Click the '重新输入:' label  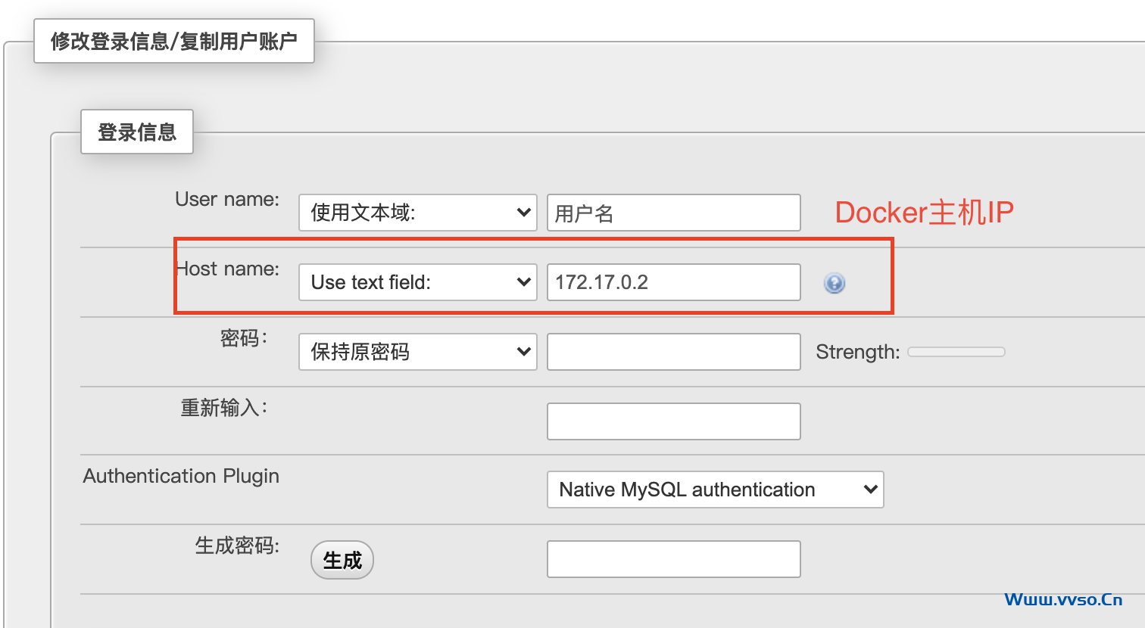(224, 408)
